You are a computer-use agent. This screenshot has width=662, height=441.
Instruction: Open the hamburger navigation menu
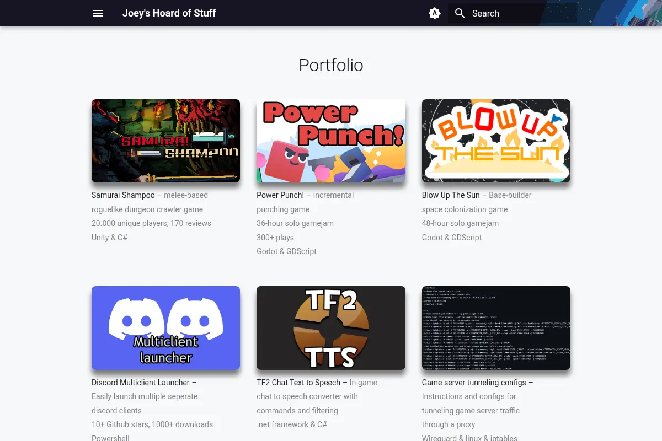coord(98,13)
